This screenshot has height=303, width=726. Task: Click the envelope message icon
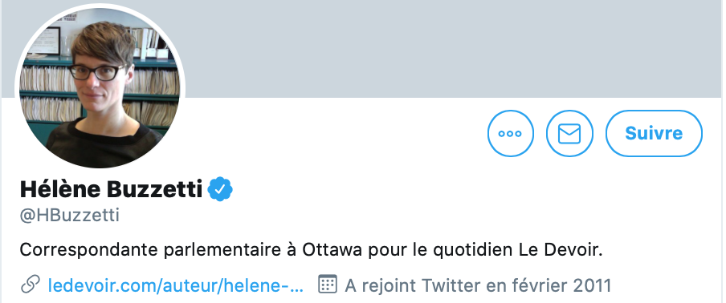(x=569, y=134)
